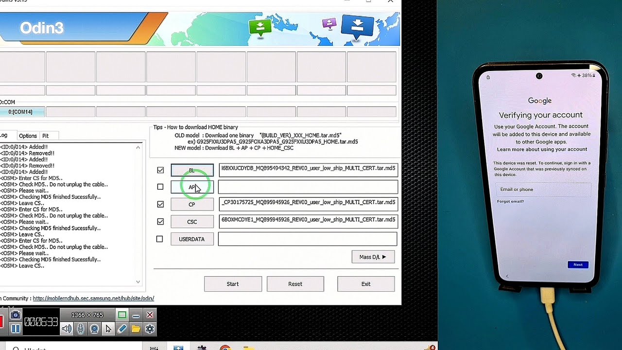
Task: Take a screenshot with the recorder camera icon
Action: [16, 315]
